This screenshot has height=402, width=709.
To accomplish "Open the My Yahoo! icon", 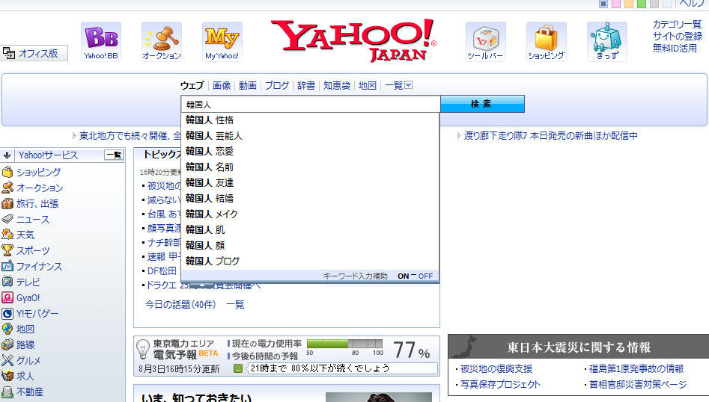I will click(x=222, y=42).
